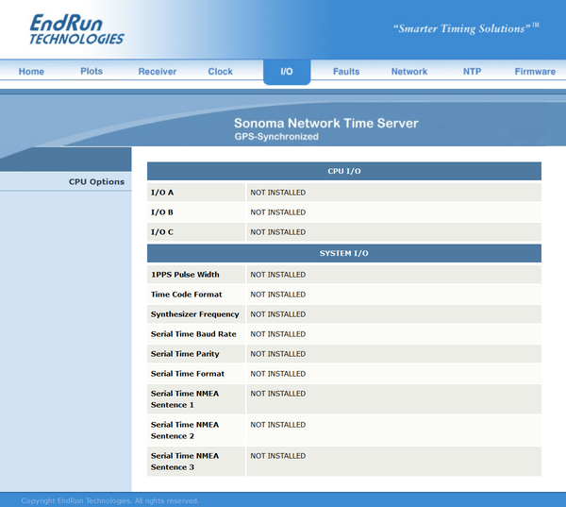Click NOT INSTALLED value for I/O B
Viewport: 566px width, 507px height.
pyautogui.click(x=278, y=212)
